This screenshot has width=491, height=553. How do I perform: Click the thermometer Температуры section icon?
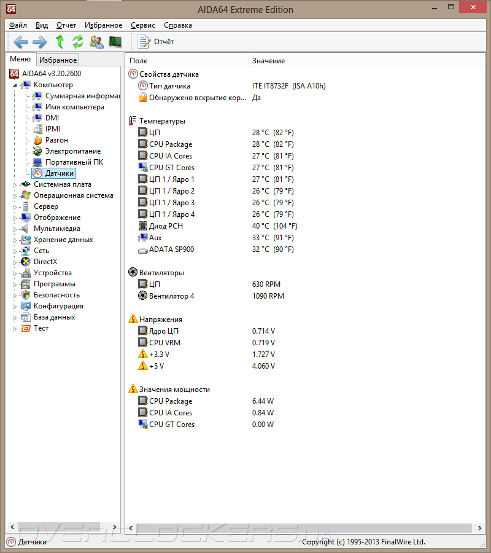click(x=133, y=121)
